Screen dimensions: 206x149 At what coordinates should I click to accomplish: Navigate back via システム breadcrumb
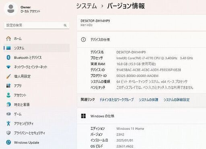[87, 6]
